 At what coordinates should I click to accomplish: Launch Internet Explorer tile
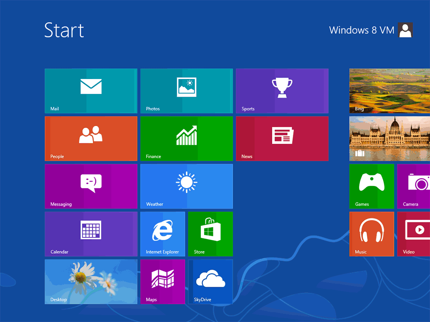click(163, 234)
